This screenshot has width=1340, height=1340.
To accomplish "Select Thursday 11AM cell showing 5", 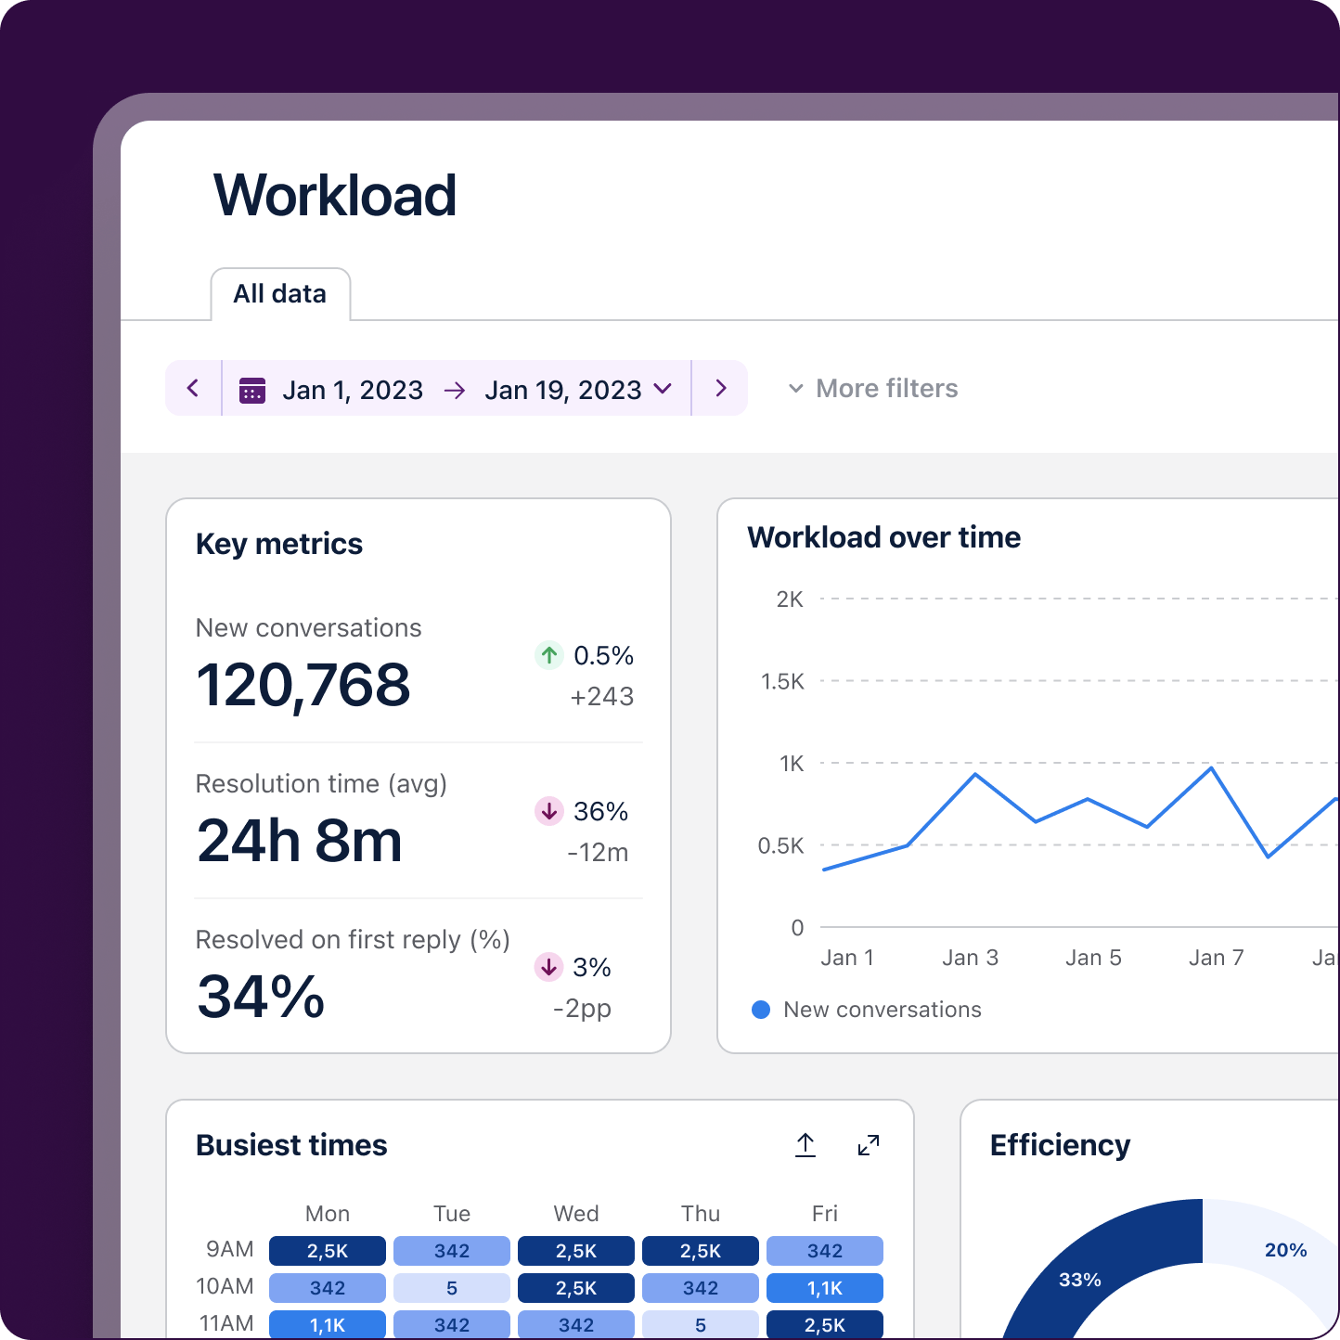I will pyautogui.click(x=701, y=1324).
